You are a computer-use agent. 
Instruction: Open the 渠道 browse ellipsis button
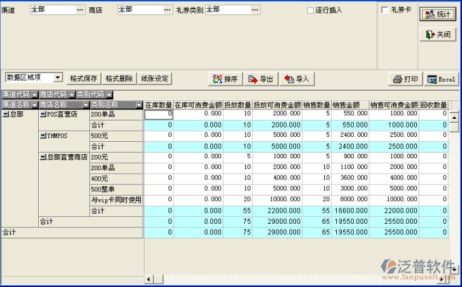[80, 10]
